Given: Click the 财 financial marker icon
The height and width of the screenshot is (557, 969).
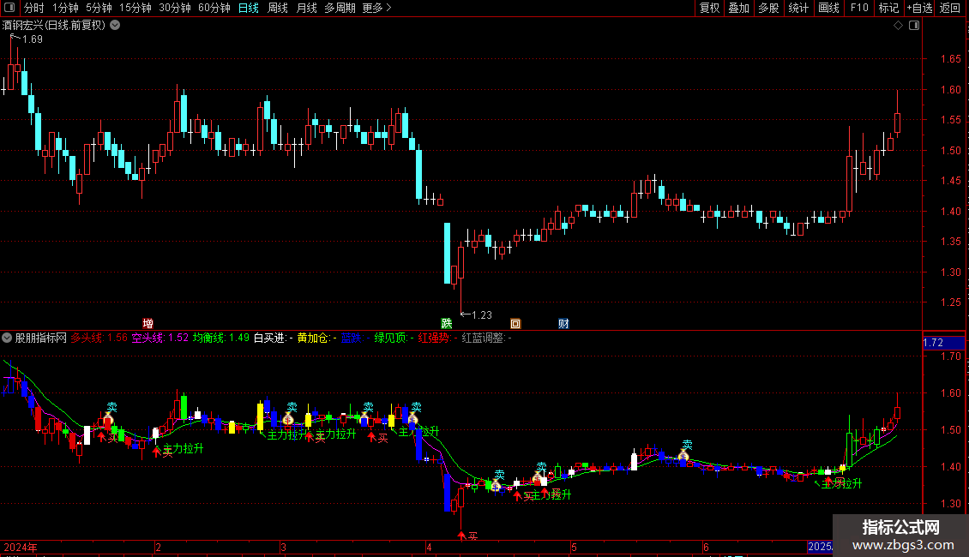Looking at the screenshot, I should (563, 324).
